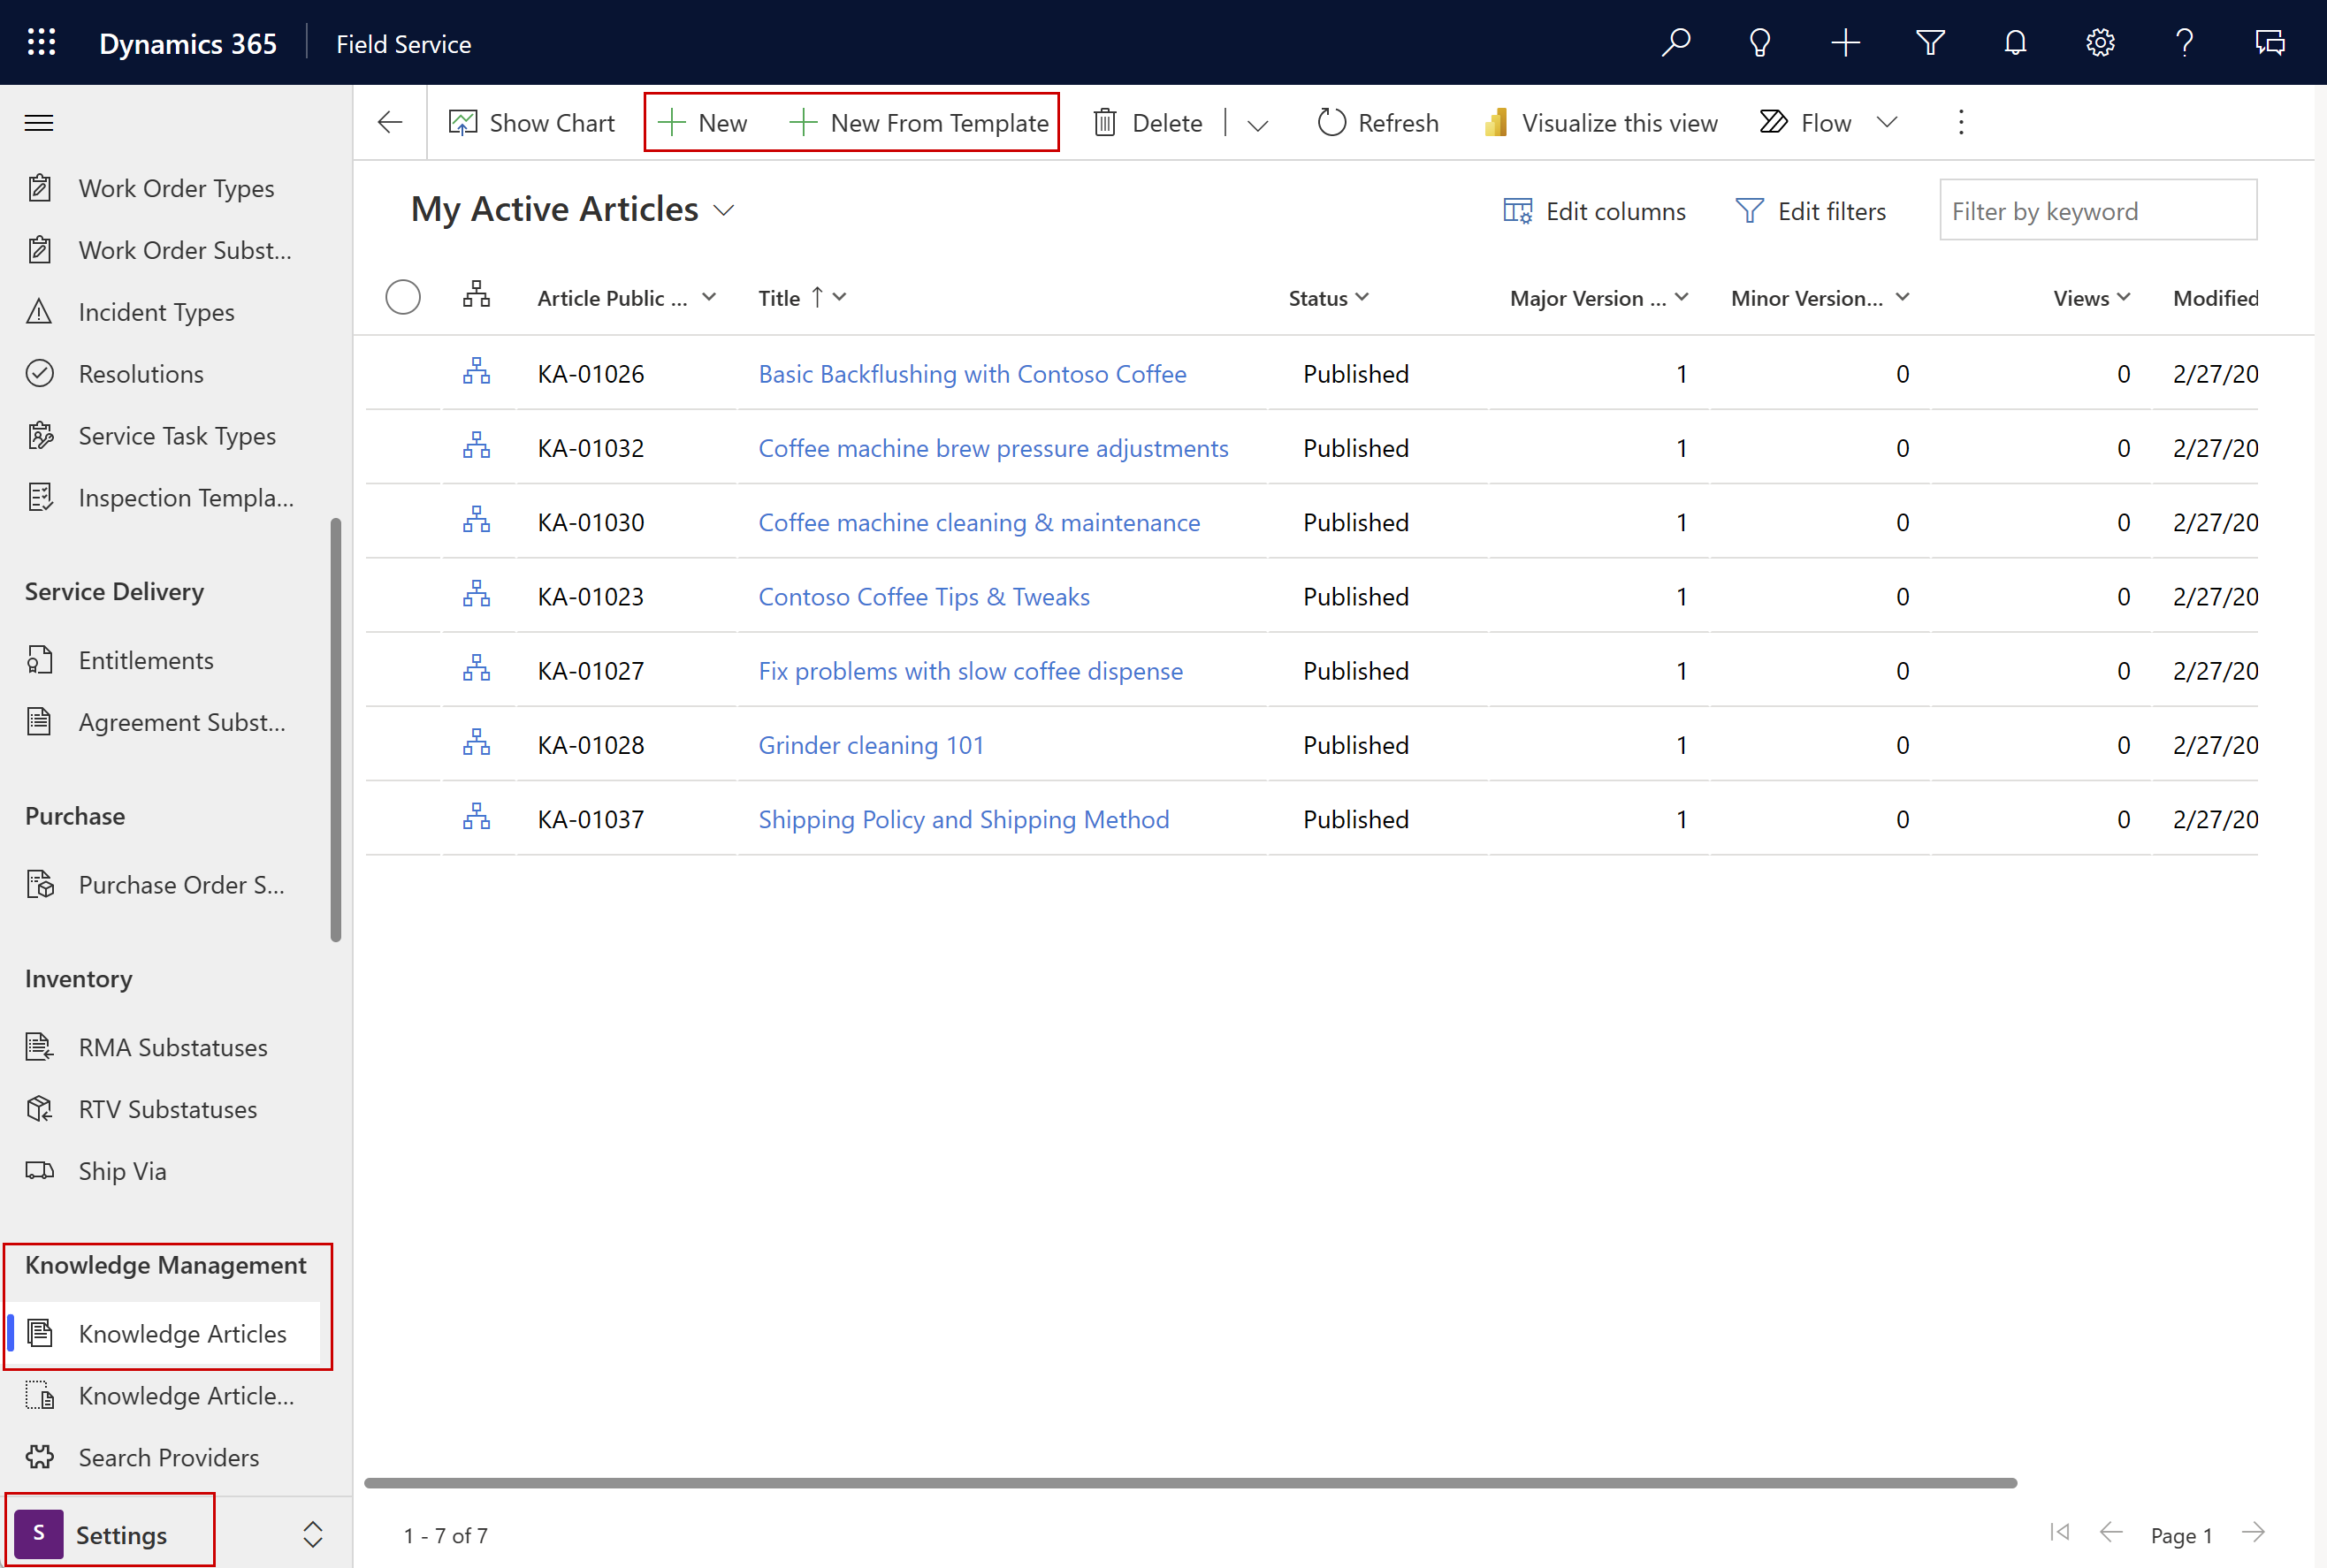Open Knowledge Articles section
Viewport: 2327px width, 1568px height.
pyautogui.click(x=182, y=1332)
